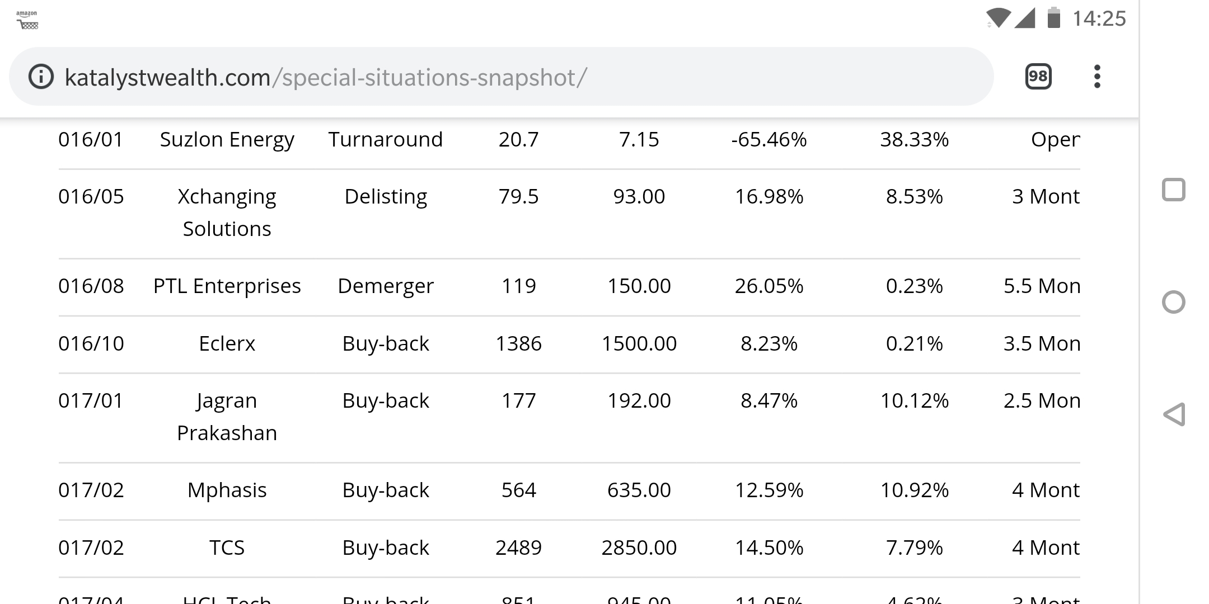1209x604 pixels.
Task: Tap the Xchanging Solutions company name
Action: (x=227, y=213)
